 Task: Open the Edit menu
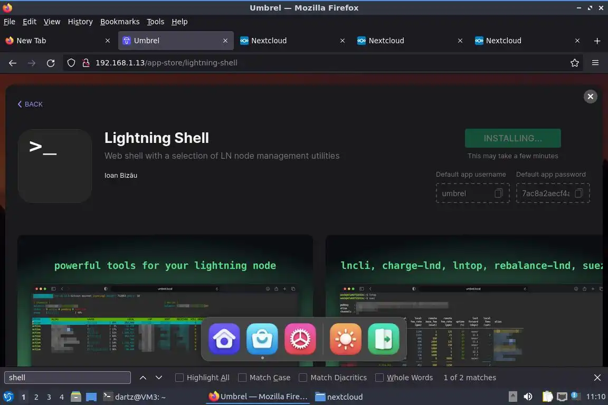(x=30, y=22)
